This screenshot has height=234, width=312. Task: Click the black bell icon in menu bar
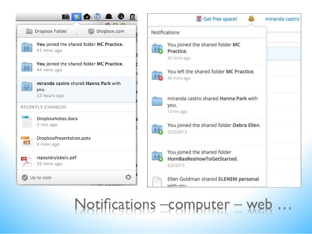click(109, 17)
